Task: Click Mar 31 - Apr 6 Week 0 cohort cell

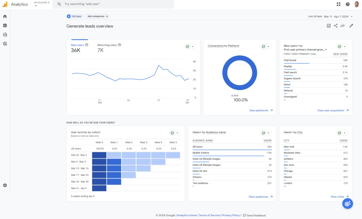Action: (99, 188)
